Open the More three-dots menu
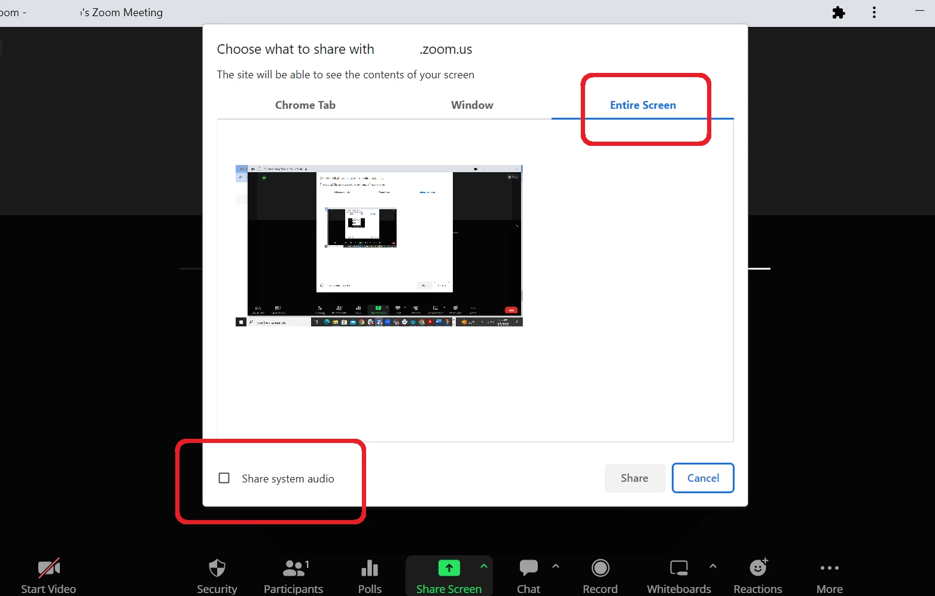Image resolution: width=935 pixels, height=596 pixels. (830, 568)
